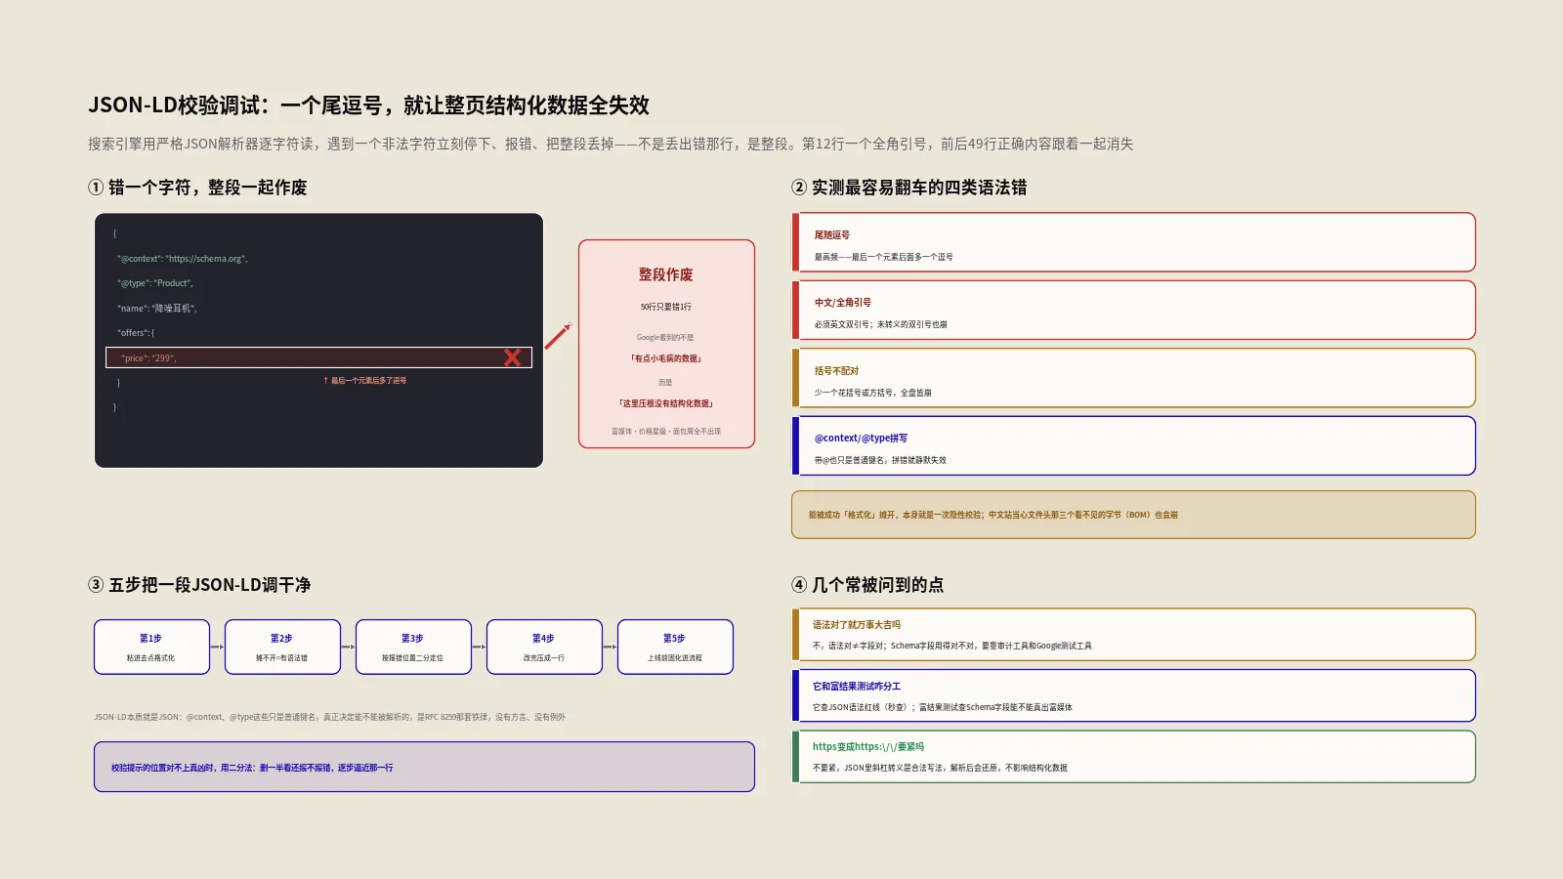
Task: Select the "第1步" 粘进去点格式化 step box
Action: point(151,647)
